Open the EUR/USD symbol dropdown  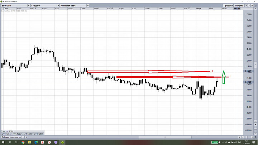coord(28,5)
